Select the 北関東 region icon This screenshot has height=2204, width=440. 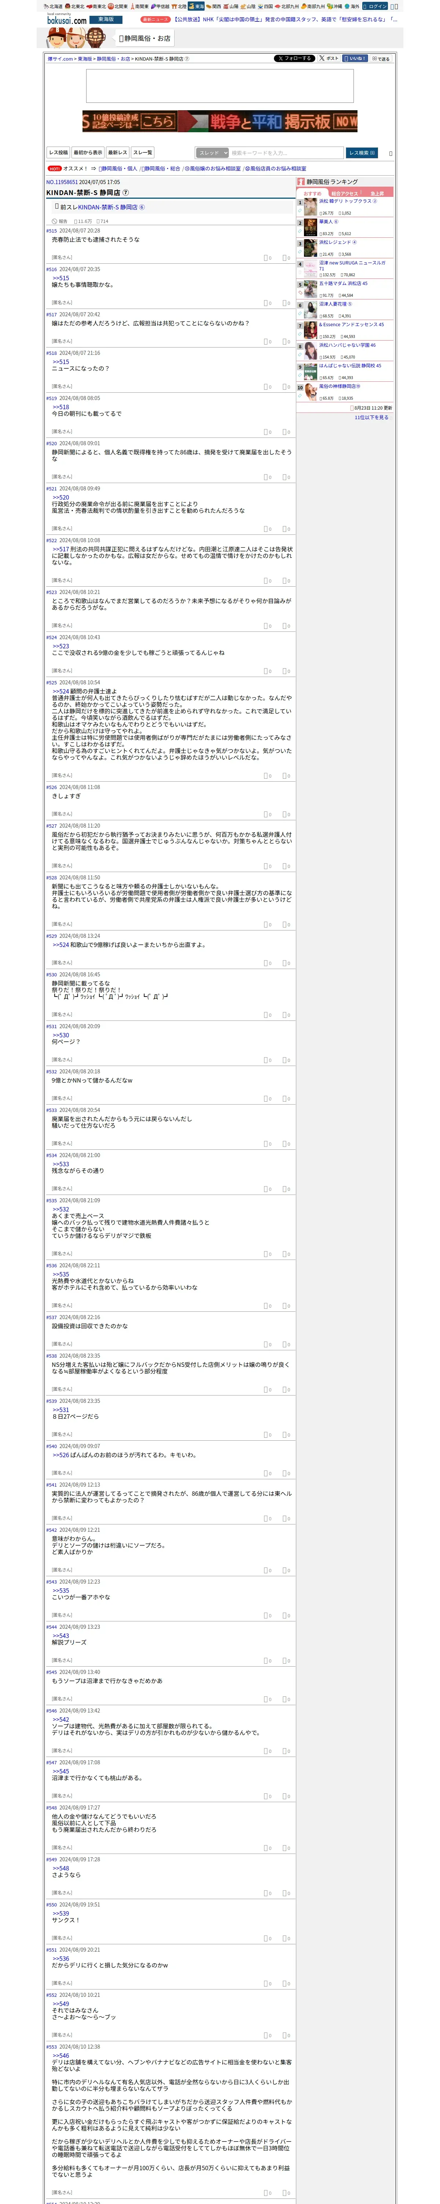click(x=118, y=6)
